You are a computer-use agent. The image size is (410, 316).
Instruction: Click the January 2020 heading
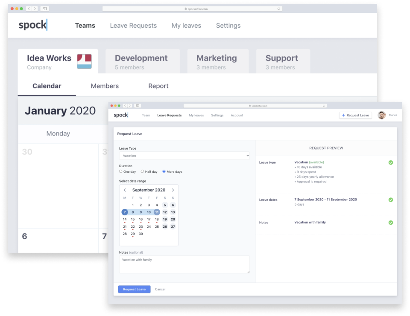(x=60, y=111)
